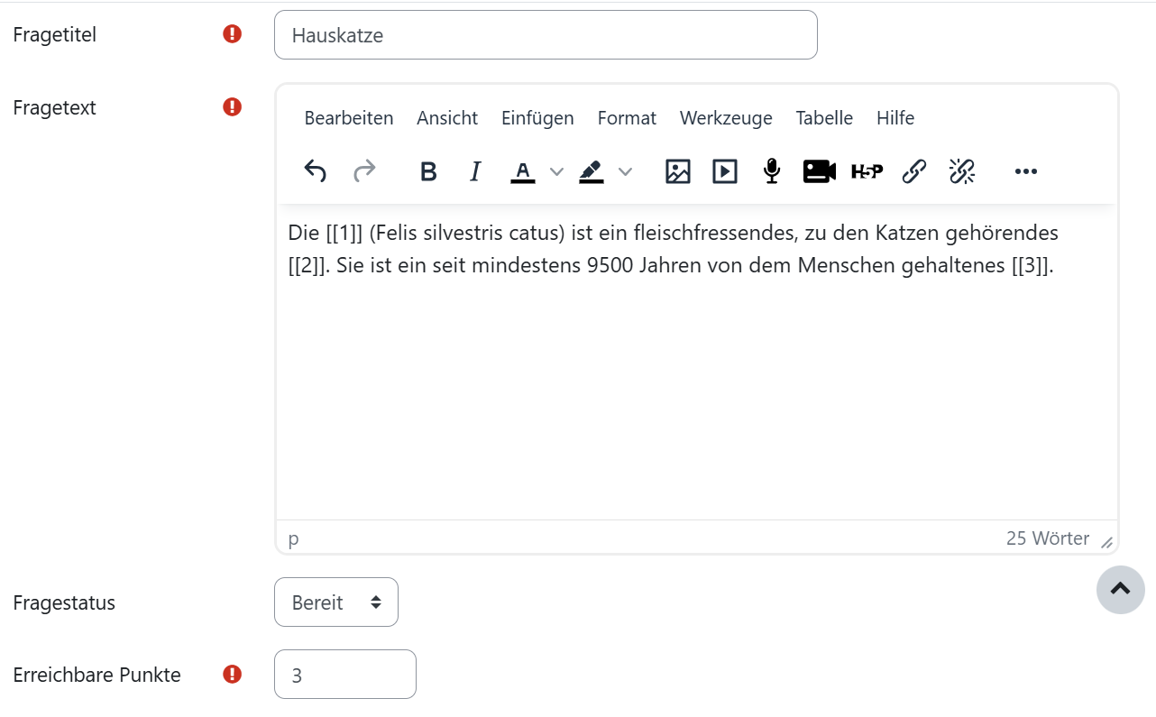Insert multimedia with the play icon
1156x717 pixels.
pyautogui.click(x=725, y=171)
